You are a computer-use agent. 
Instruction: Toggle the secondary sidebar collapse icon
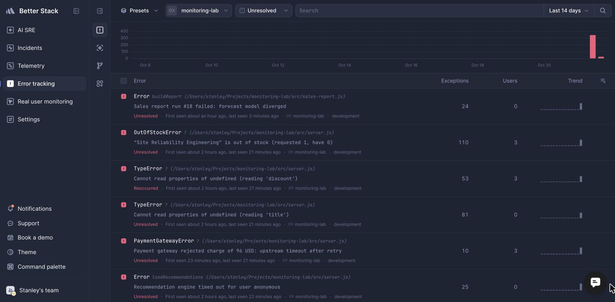(100, 11)
